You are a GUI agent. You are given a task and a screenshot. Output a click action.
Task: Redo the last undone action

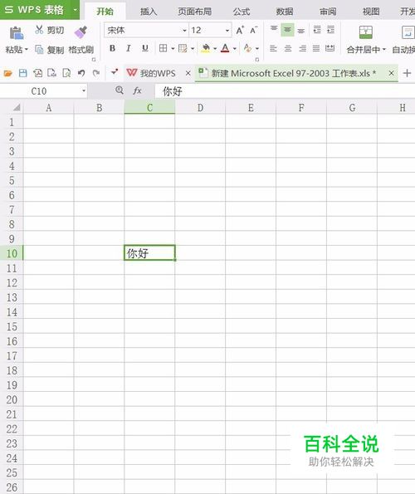pos(96,73)
